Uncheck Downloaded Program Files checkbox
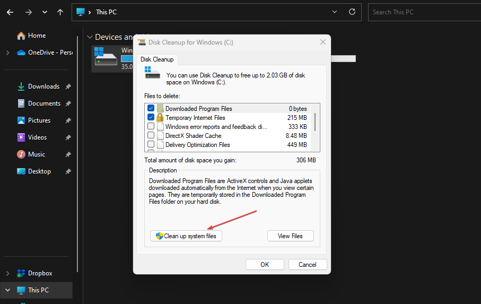 [x=151, y=109]
